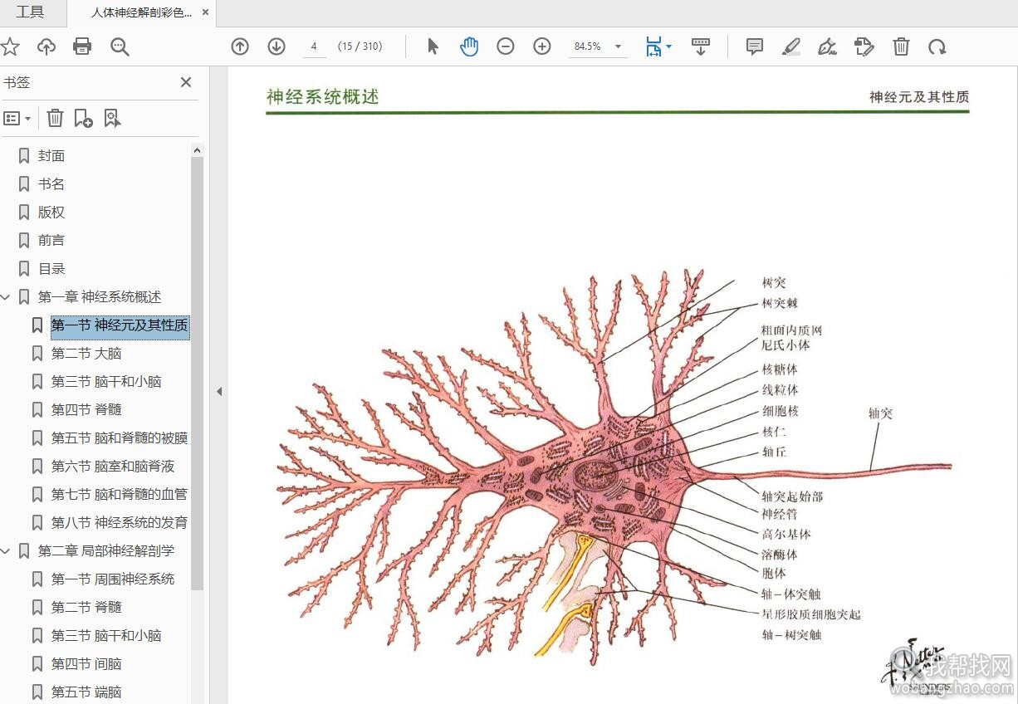Open zoom percentage dropdown arrow
Image resolution: width=1018 pixels, height=704 pixels.
[x=618, y=46]
